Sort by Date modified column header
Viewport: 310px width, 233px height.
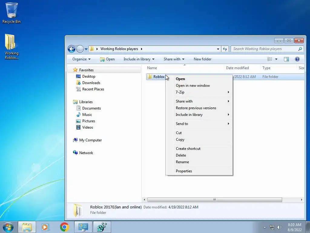coord(242,68)
